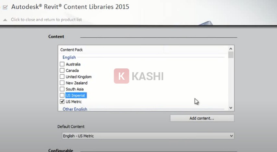Open the Default Content dropdown
Viewport: 277px width, 152px height.
(148, 136)
